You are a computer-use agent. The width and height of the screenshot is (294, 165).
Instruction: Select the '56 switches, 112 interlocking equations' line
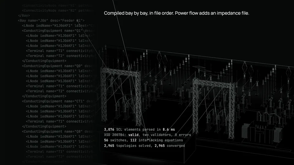(x=143, y=140)
